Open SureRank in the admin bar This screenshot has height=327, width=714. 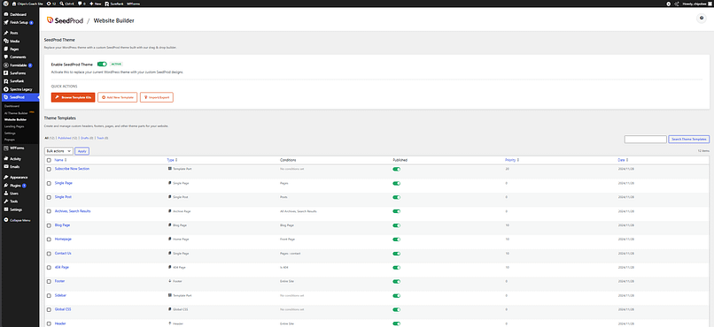pyautogui.click(x=114, y=4)
